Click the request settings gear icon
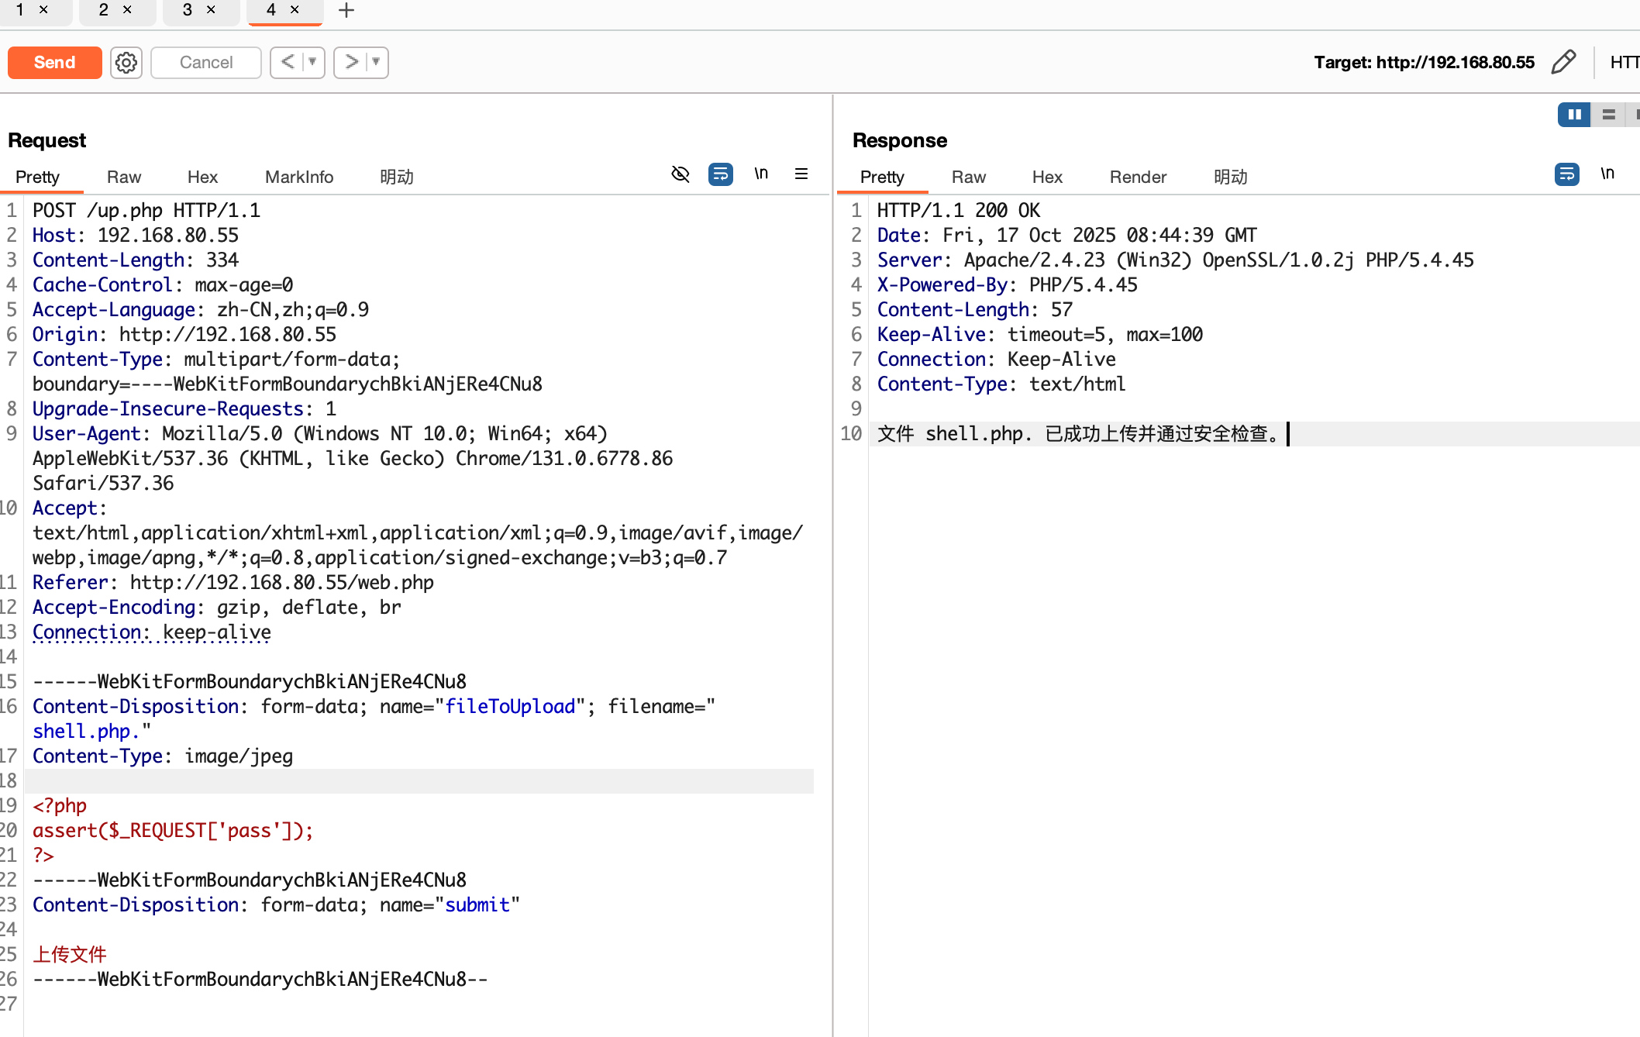 126,63
